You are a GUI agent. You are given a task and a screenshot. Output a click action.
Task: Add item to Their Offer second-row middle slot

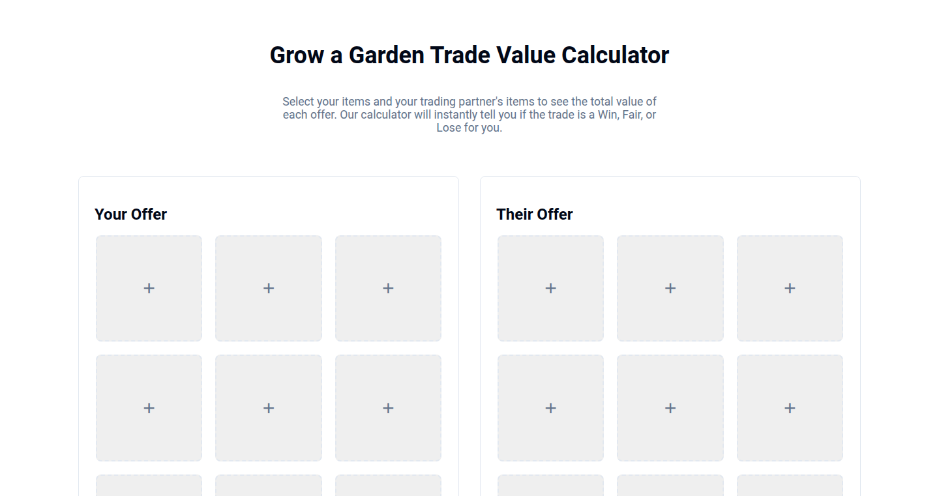[670, 408]
